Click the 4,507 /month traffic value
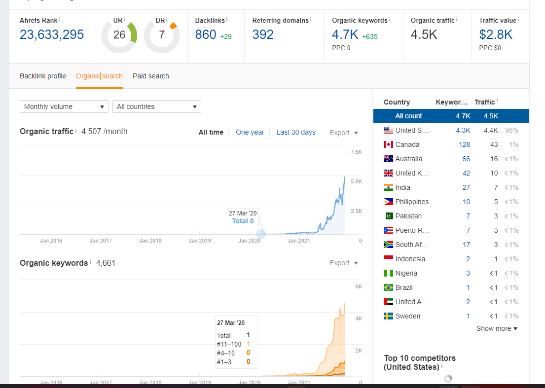 coord(104,131)
